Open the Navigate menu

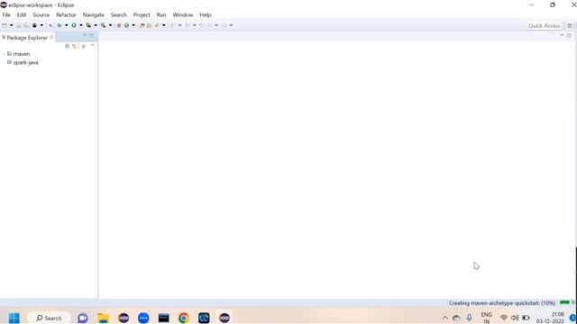pos(93,14)
